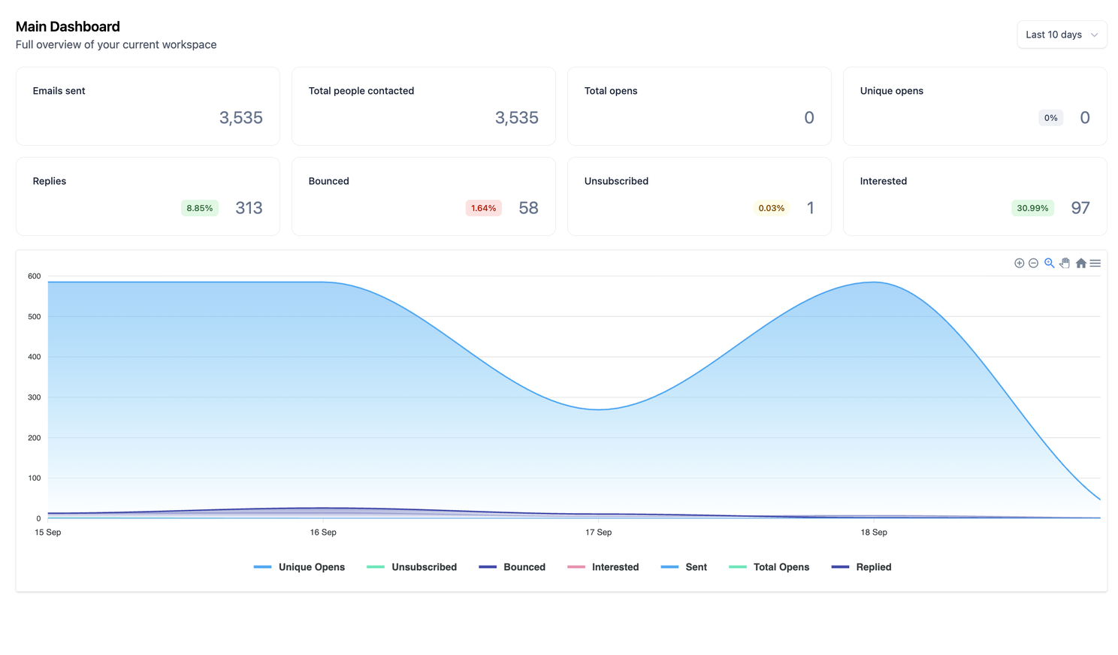Click the Total people contacted card
Image resolution: width=1118 pixels, height=655 pixels.
(424, 106)
